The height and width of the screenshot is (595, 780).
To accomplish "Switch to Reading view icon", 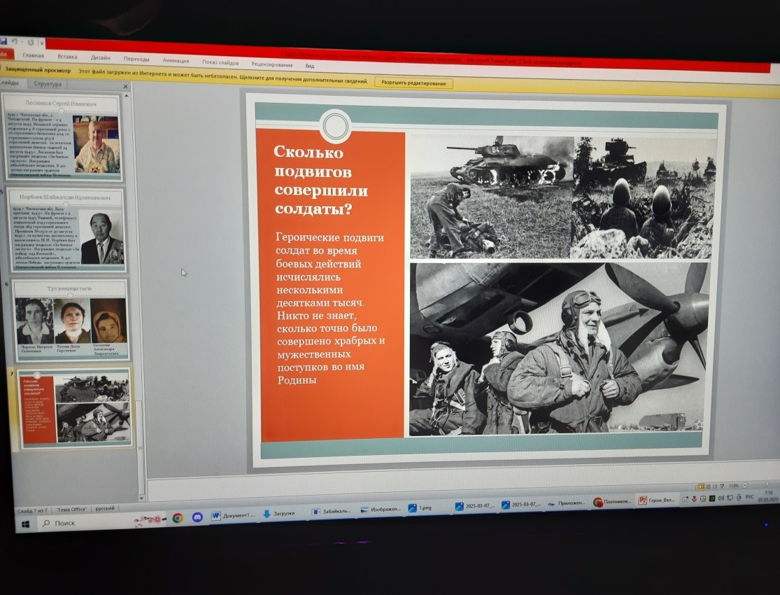I will point(715,486).
